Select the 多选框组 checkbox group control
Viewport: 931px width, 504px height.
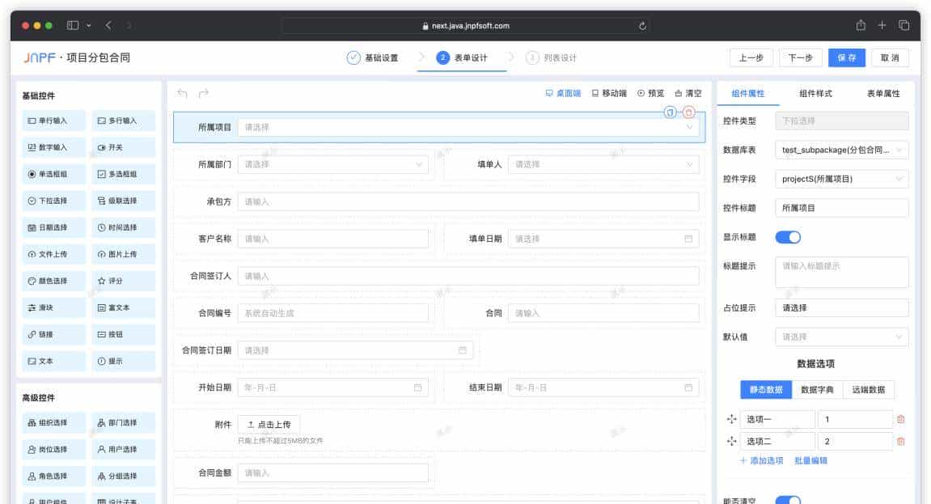(x=123, y=174)
